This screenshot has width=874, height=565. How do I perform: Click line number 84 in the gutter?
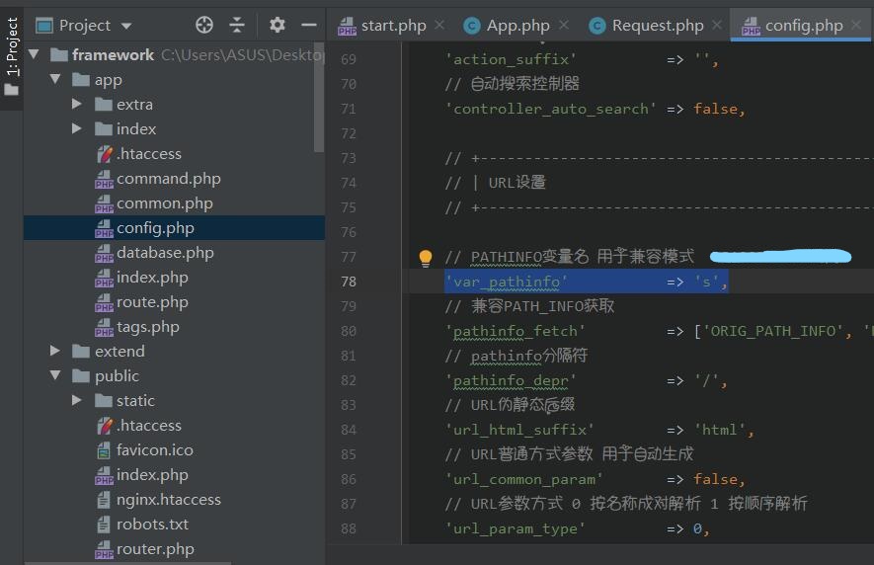click(x=349, y=430)
